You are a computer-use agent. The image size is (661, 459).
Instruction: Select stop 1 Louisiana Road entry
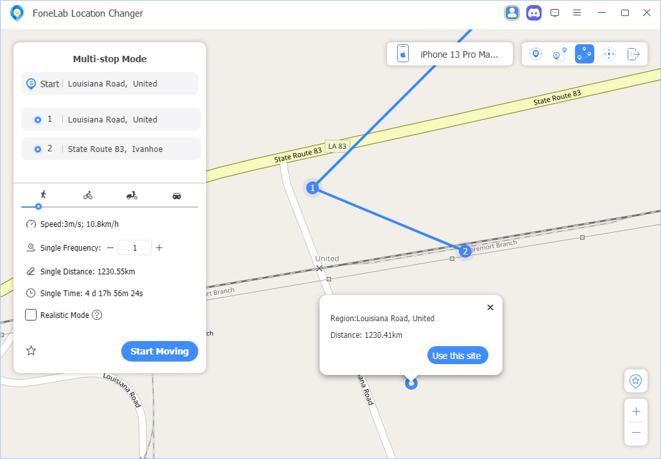coord(111,119)
